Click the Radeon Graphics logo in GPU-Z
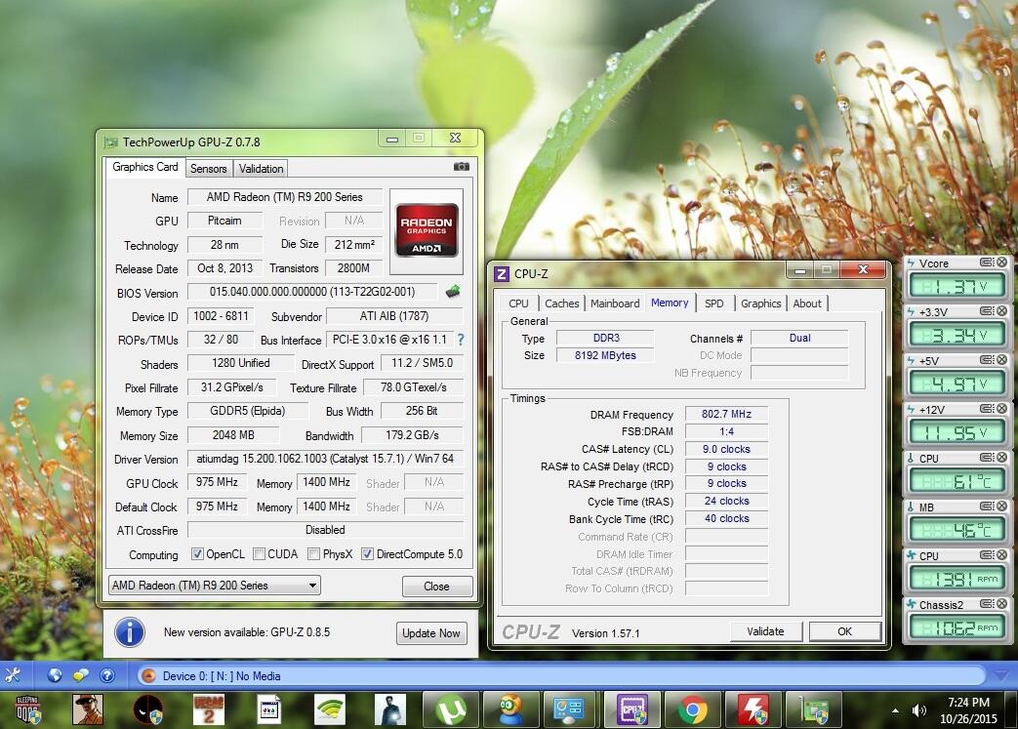Viewport: 1018px width, 729px height. [x=427, y=230]
